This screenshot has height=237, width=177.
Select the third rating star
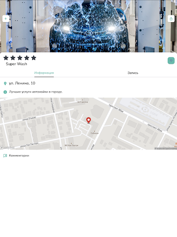point(20,58)
